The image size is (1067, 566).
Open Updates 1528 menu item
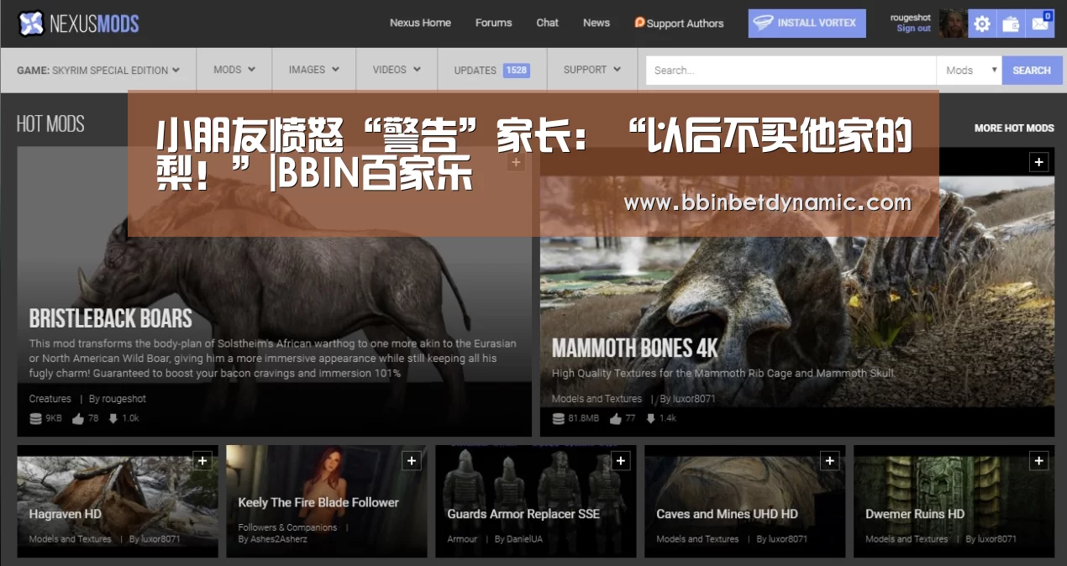[x=491, y=70]
